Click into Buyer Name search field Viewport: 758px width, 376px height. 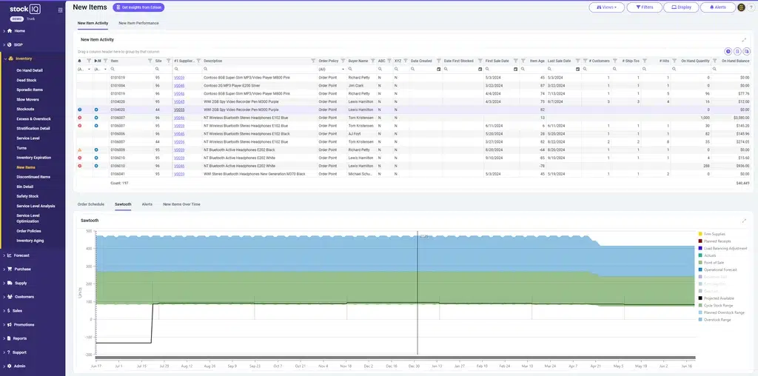(x=361, y=69)
